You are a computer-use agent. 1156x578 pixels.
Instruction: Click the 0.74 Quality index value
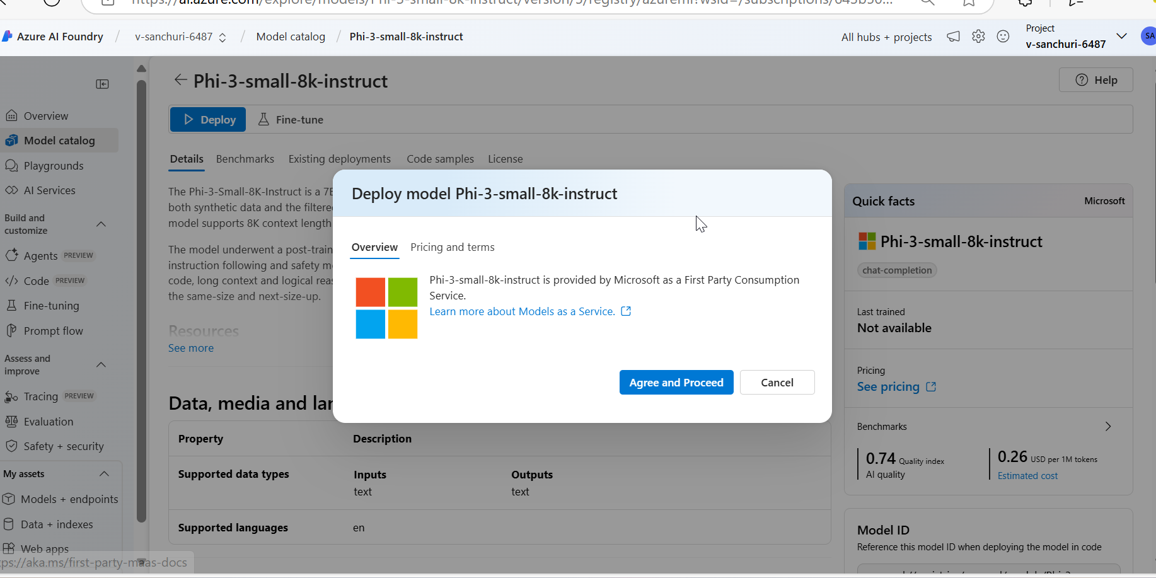[881, 458]
